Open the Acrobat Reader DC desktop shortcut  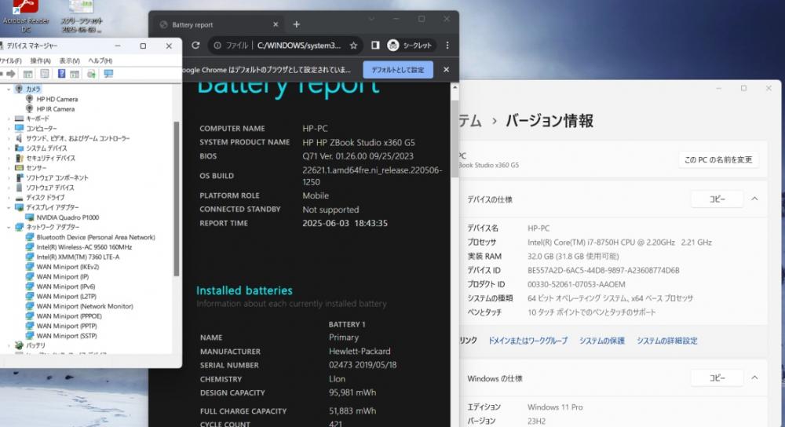tap(26, 15)
